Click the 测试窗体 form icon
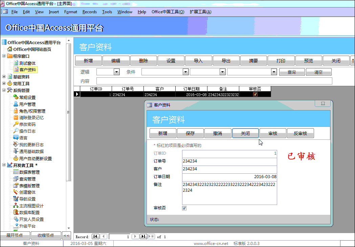Image resolution: width=355 pixels, height=247 pixels. pyautogui.click(x=16, y=63)
